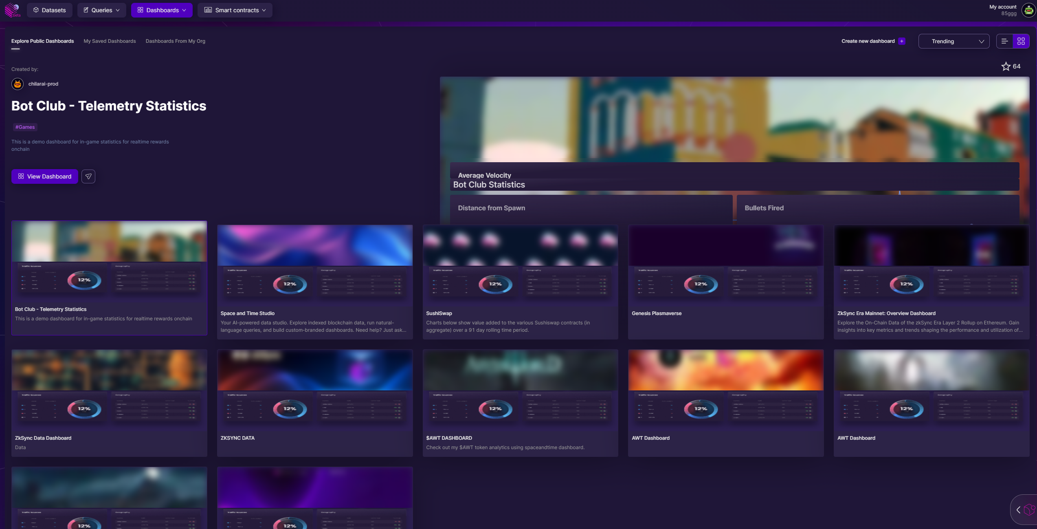Image resolution: width=1037 pixels, height=529 pixels.
Task: Click the View Dashboard button
Action: pos(44,176)
